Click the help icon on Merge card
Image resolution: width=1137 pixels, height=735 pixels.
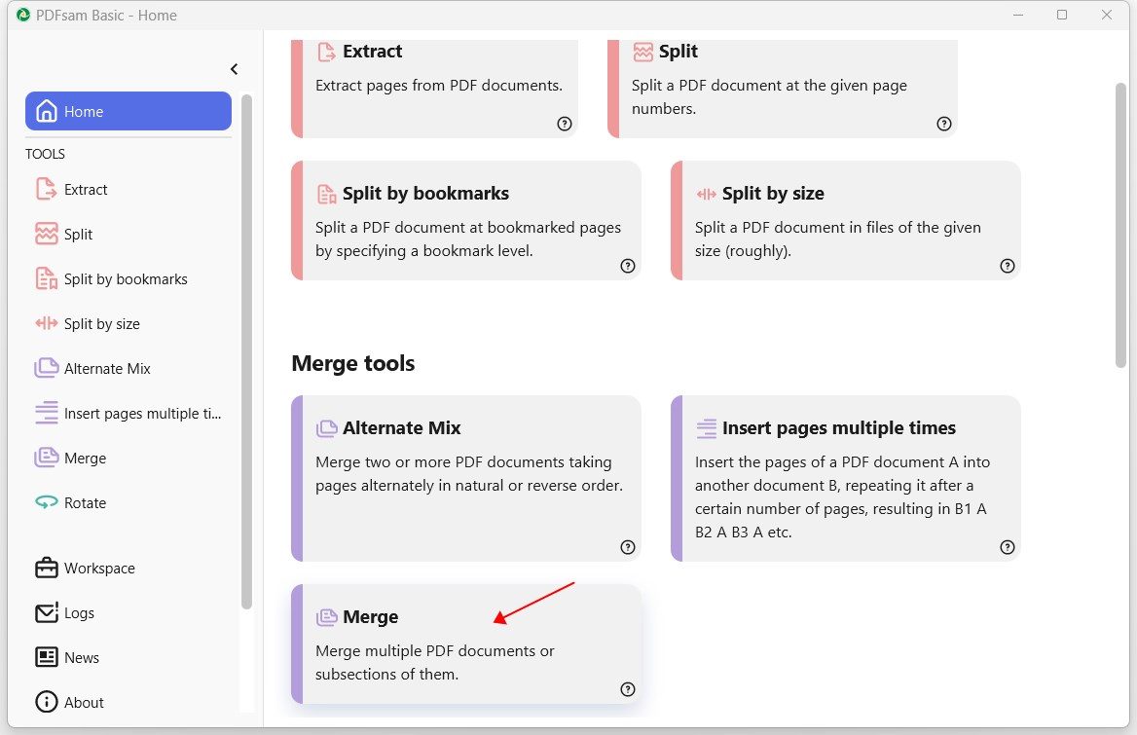(628, 689)
